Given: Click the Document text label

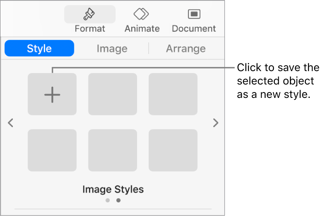Looking at the screenshot, I should [x=194, y=29].
